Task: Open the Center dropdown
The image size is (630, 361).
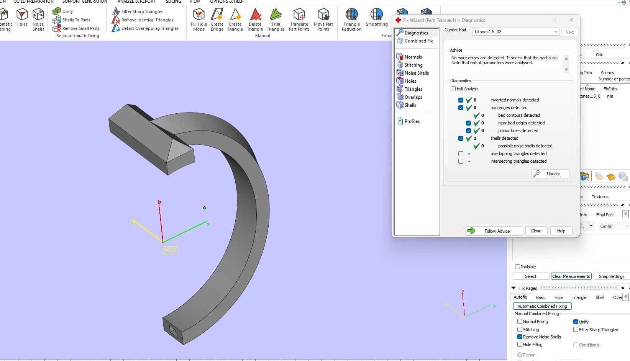Action: click(614, 226)
